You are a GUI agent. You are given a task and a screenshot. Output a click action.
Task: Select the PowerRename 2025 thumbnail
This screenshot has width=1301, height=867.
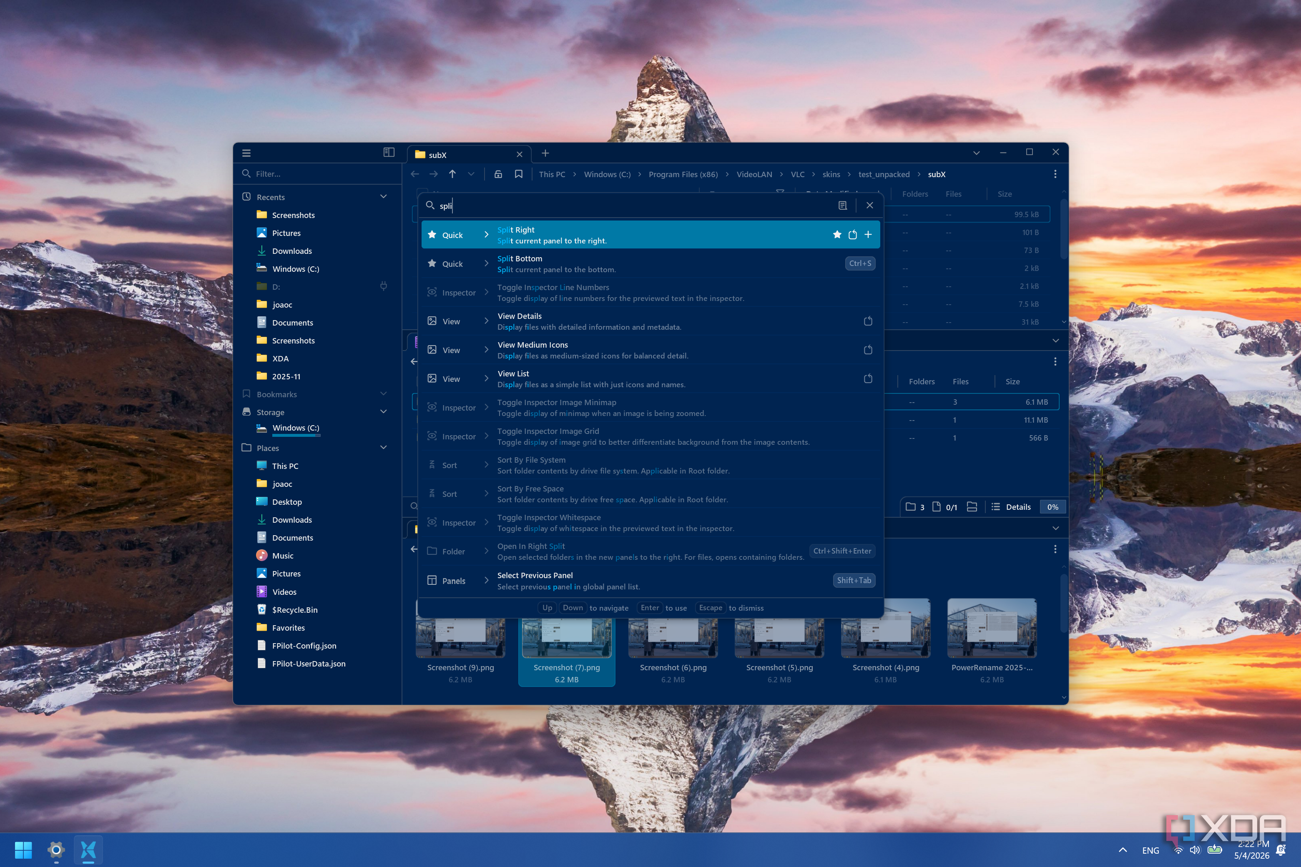pos(992,641)
